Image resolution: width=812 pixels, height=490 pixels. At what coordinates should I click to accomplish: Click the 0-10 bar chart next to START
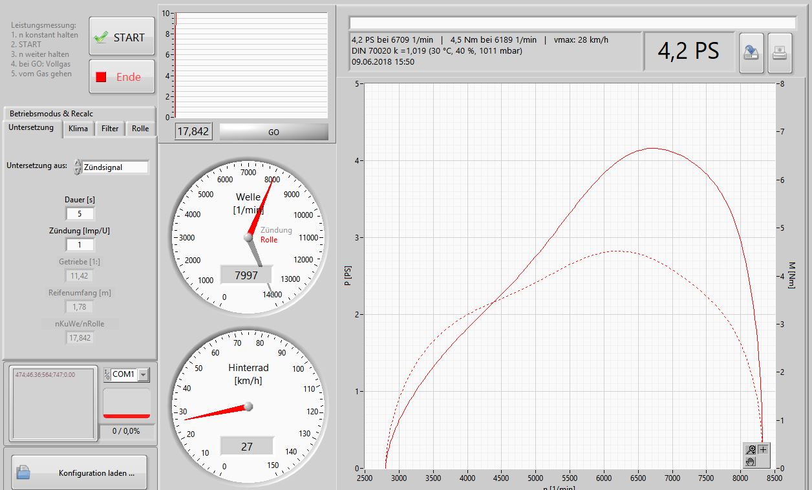(251, 65)
